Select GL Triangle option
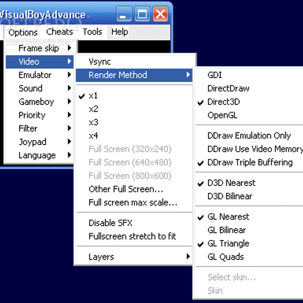 [x=249, y=243]
